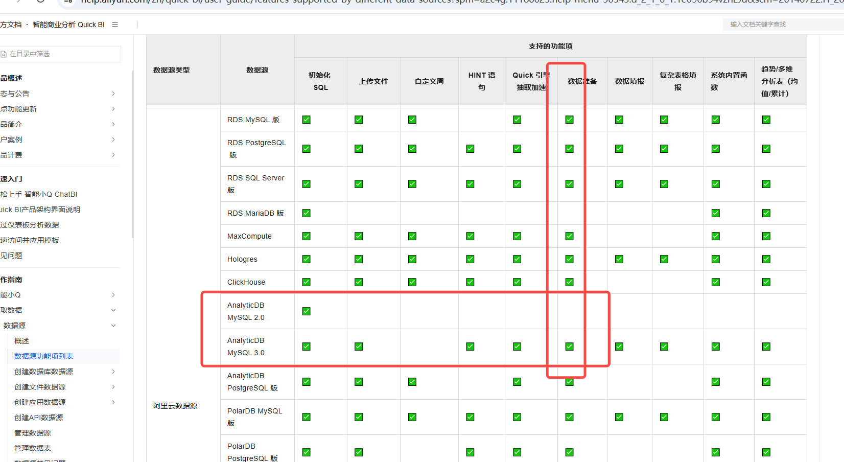The width and height of the screenshot is (844, 462).
Task: Open the 概述 page under 数据源
Action: click(x=21, y=341)
